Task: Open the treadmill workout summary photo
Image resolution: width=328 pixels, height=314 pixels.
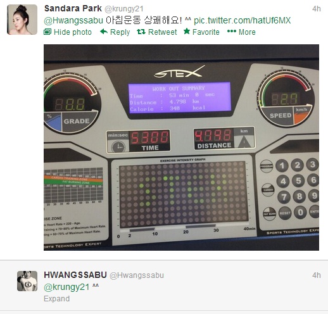Action: click(181, 148)
